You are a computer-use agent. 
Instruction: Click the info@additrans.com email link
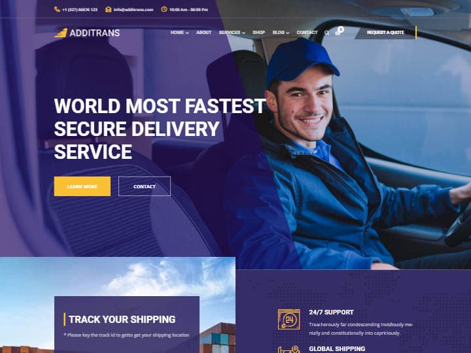(133, 10)
